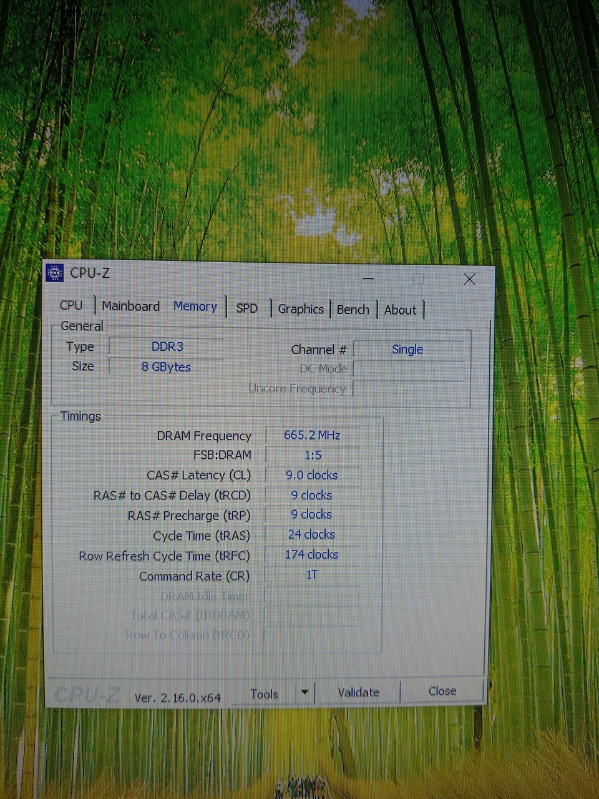Viewport: 599px width, 799px height.
Task: Click the CAS# Latency (CL) label
Action: point(198,475)
